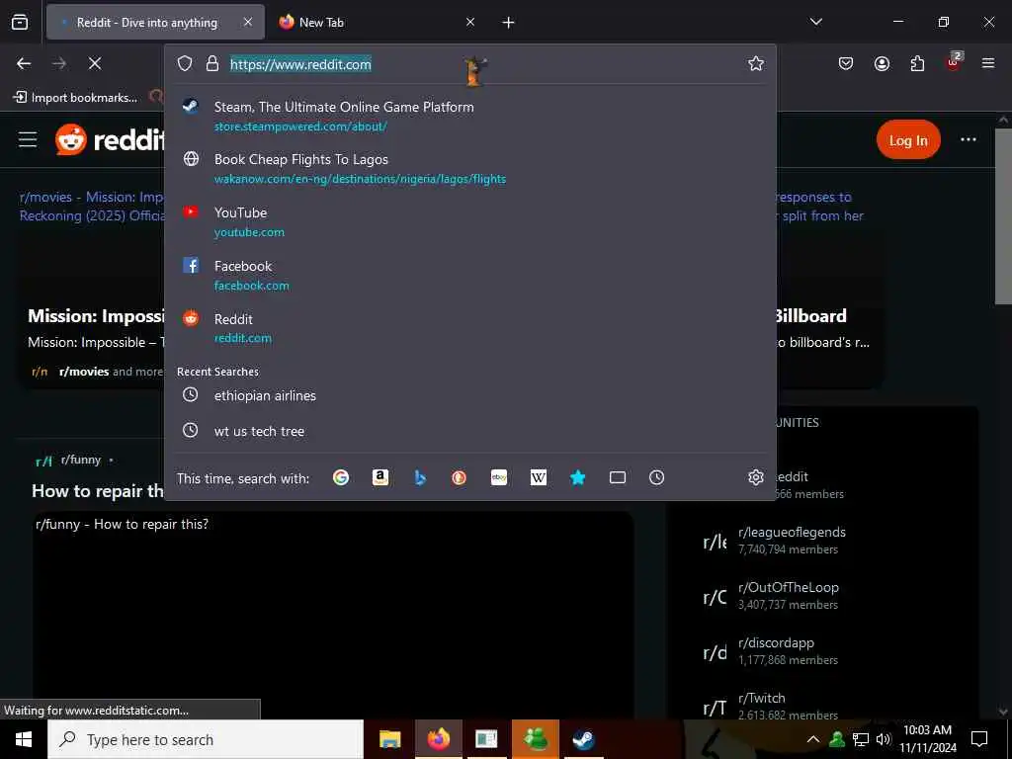Screen dimensions: 1012x759
Task: Select the Steam suggestion
Action: point(469,116)
